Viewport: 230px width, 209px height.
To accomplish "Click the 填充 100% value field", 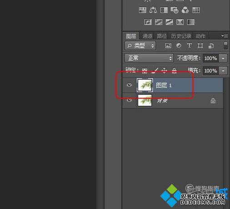I will point(211,71).
